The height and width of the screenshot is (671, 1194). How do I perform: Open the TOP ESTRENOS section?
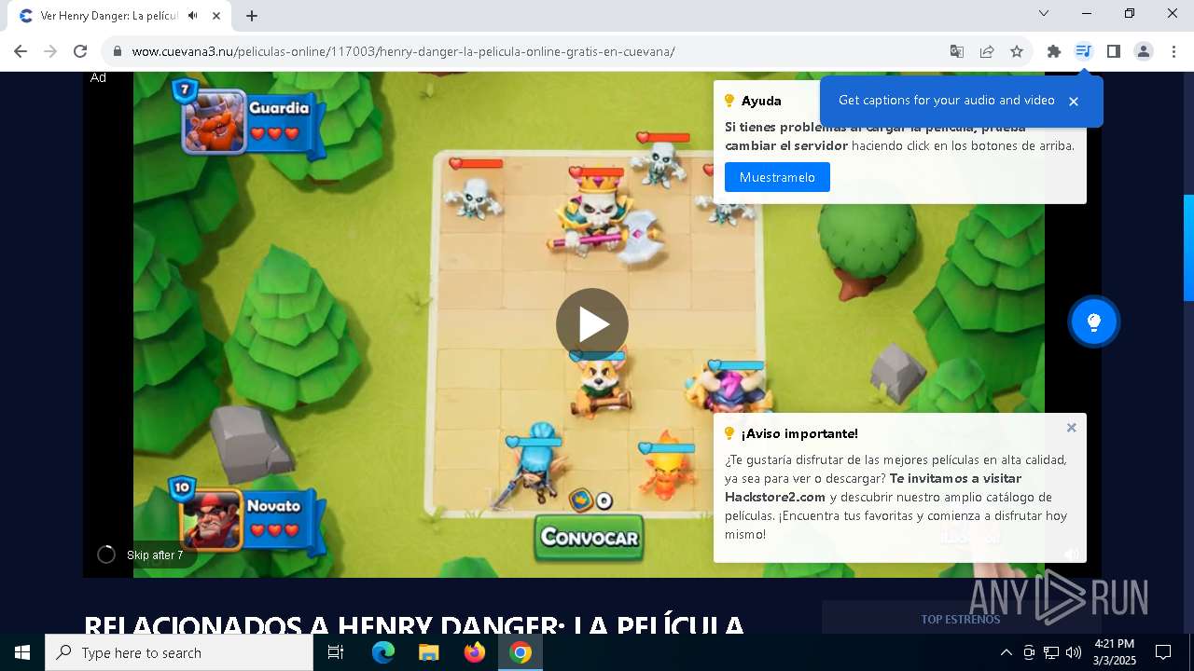tap(960, 619)
